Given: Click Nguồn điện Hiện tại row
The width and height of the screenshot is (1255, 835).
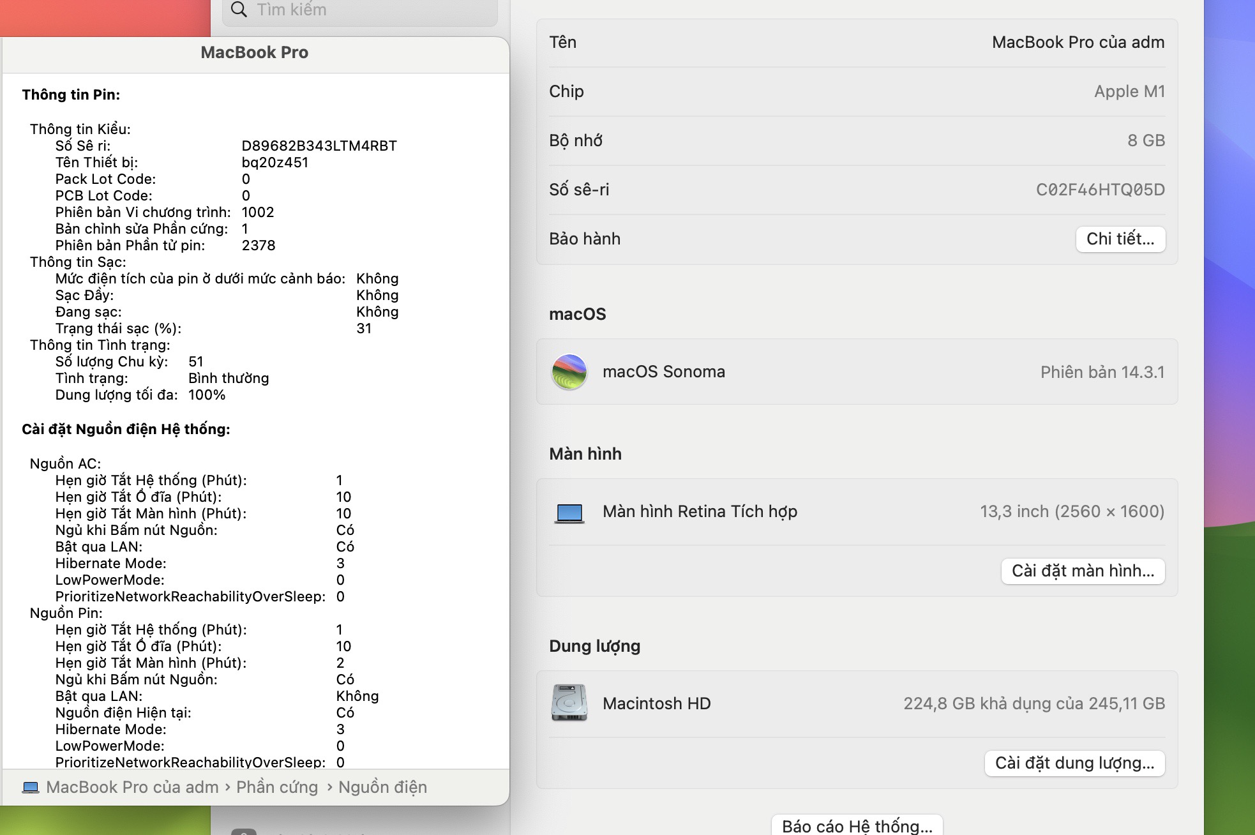Looking at the screenshot, I should [204, 712].
